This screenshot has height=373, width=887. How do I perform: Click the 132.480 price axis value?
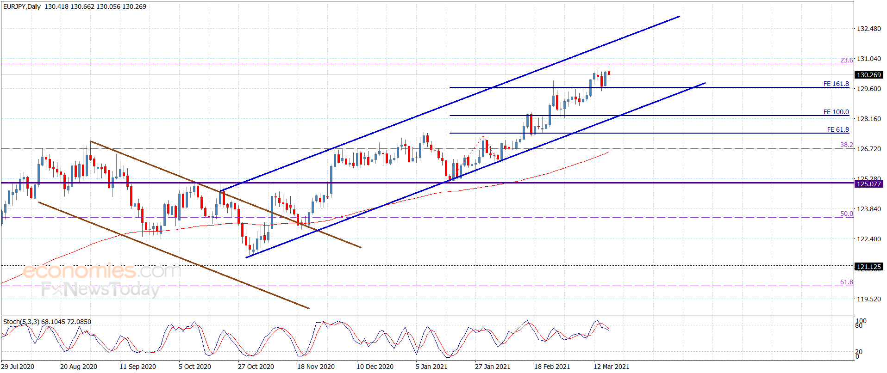[869, 29]
